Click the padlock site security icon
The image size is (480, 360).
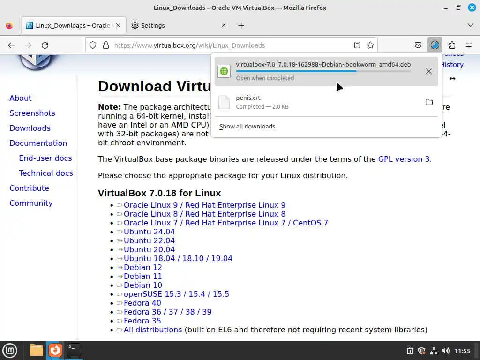106,45
